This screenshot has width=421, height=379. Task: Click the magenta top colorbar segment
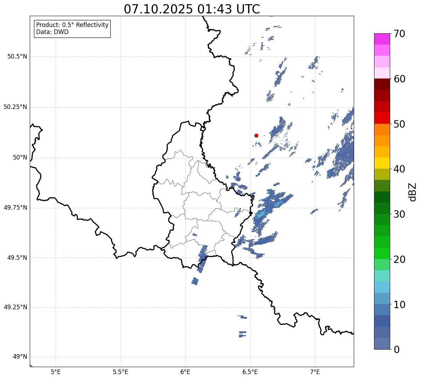382,39
